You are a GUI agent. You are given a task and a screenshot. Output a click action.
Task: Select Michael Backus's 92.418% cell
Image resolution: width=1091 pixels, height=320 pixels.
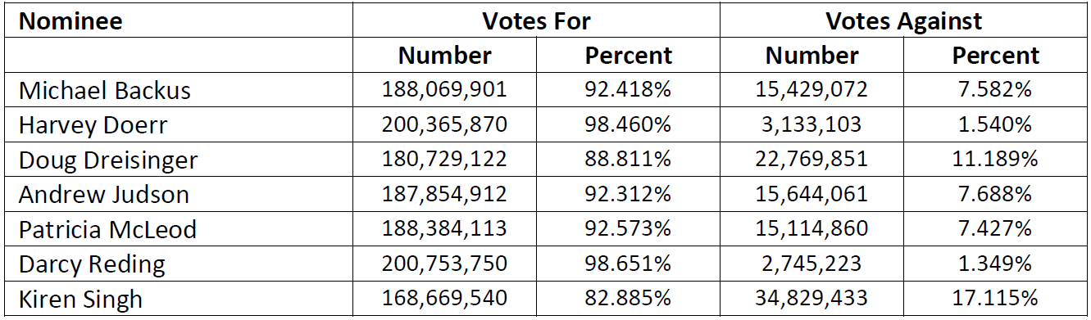point(628,89)
